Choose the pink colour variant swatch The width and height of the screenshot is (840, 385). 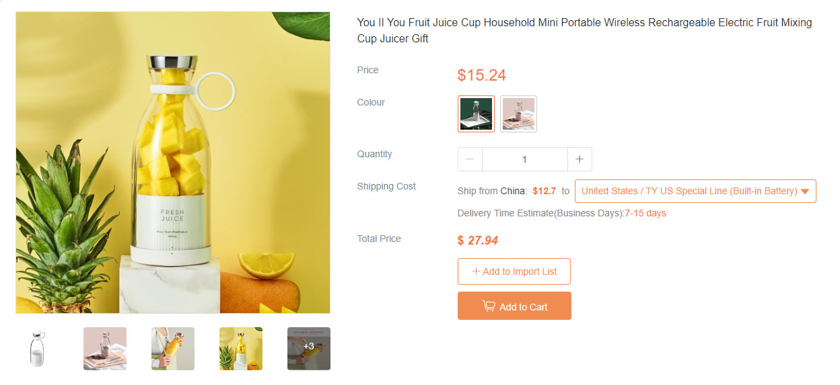coord(518,114)
